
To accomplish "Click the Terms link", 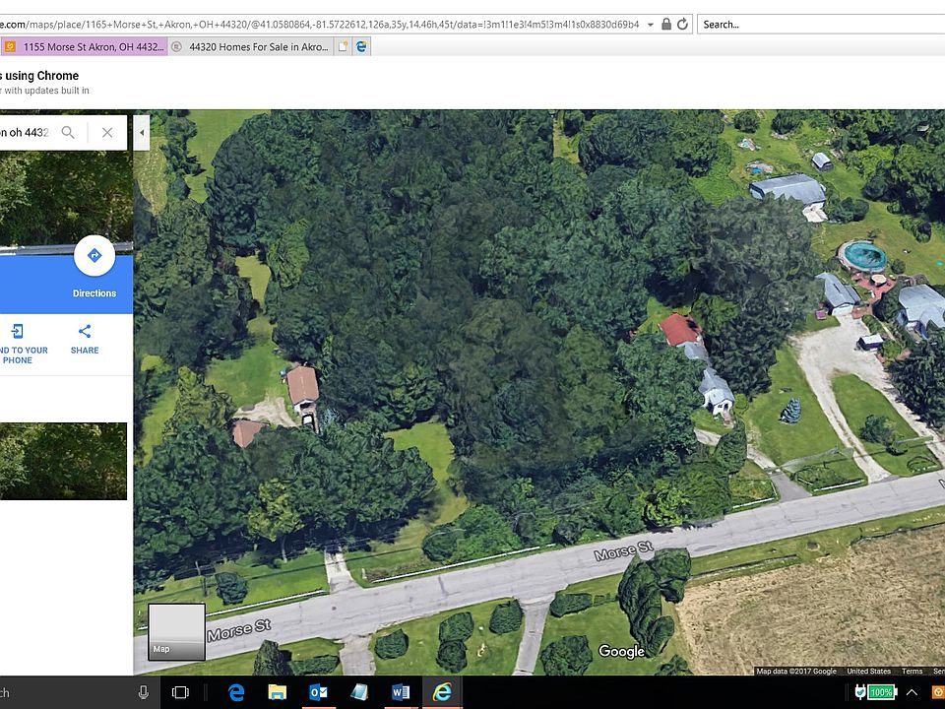I will pyautogui.click(x=912, y=671).
